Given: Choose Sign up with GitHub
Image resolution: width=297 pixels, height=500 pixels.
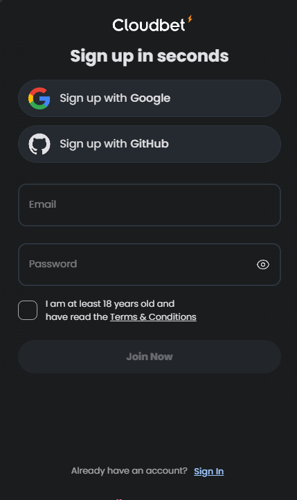Looking at the screenshot, I should pos(150,144).
